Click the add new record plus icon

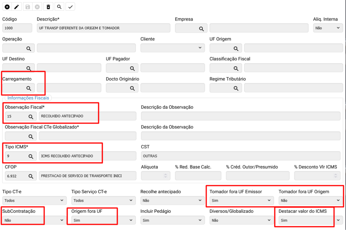(7, 7)
